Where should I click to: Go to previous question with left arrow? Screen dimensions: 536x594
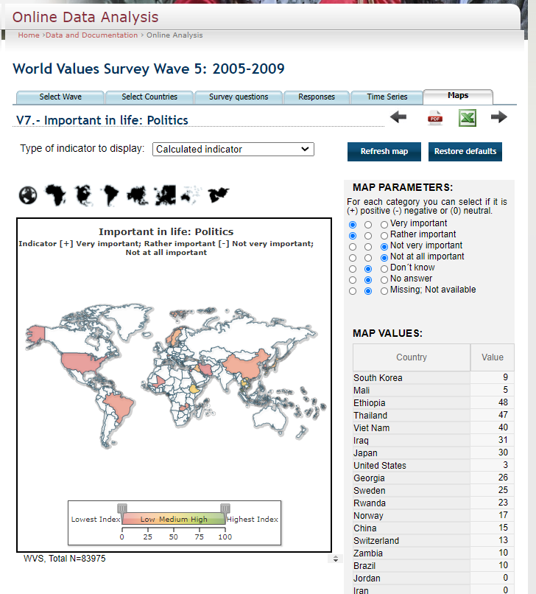pos(398,117)
